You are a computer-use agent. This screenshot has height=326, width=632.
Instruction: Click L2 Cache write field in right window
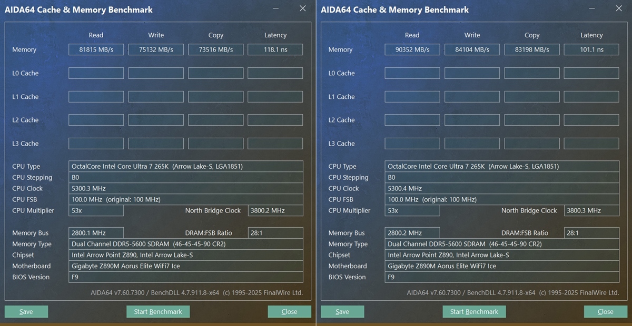pos(472,120)
